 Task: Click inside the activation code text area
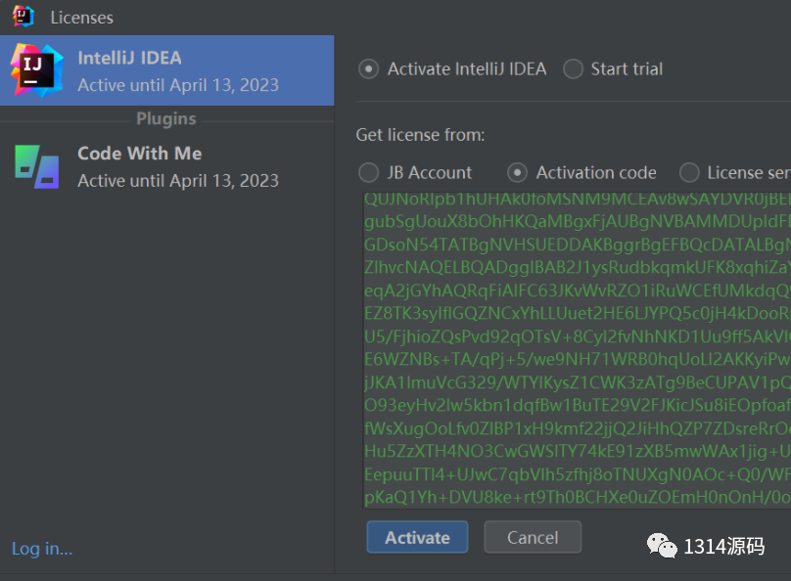pyautogui.click(x=578, y=350)
